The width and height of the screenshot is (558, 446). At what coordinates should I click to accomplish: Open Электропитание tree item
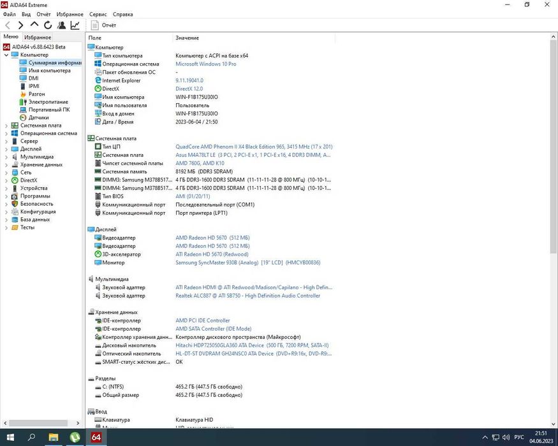click(48, 102)
